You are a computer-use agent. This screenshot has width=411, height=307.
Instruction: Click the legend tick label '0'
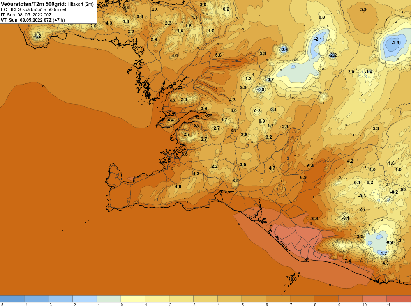[122, 305]
